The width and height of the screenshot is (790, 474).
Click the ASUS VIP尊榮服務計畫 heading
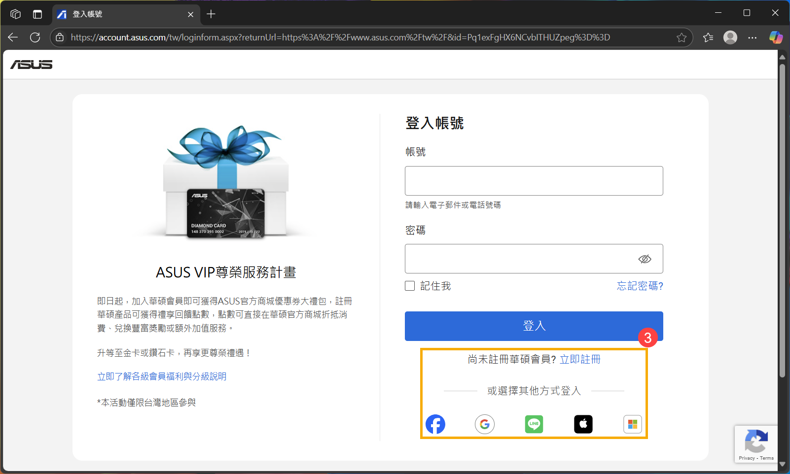(x=226, y=272)
